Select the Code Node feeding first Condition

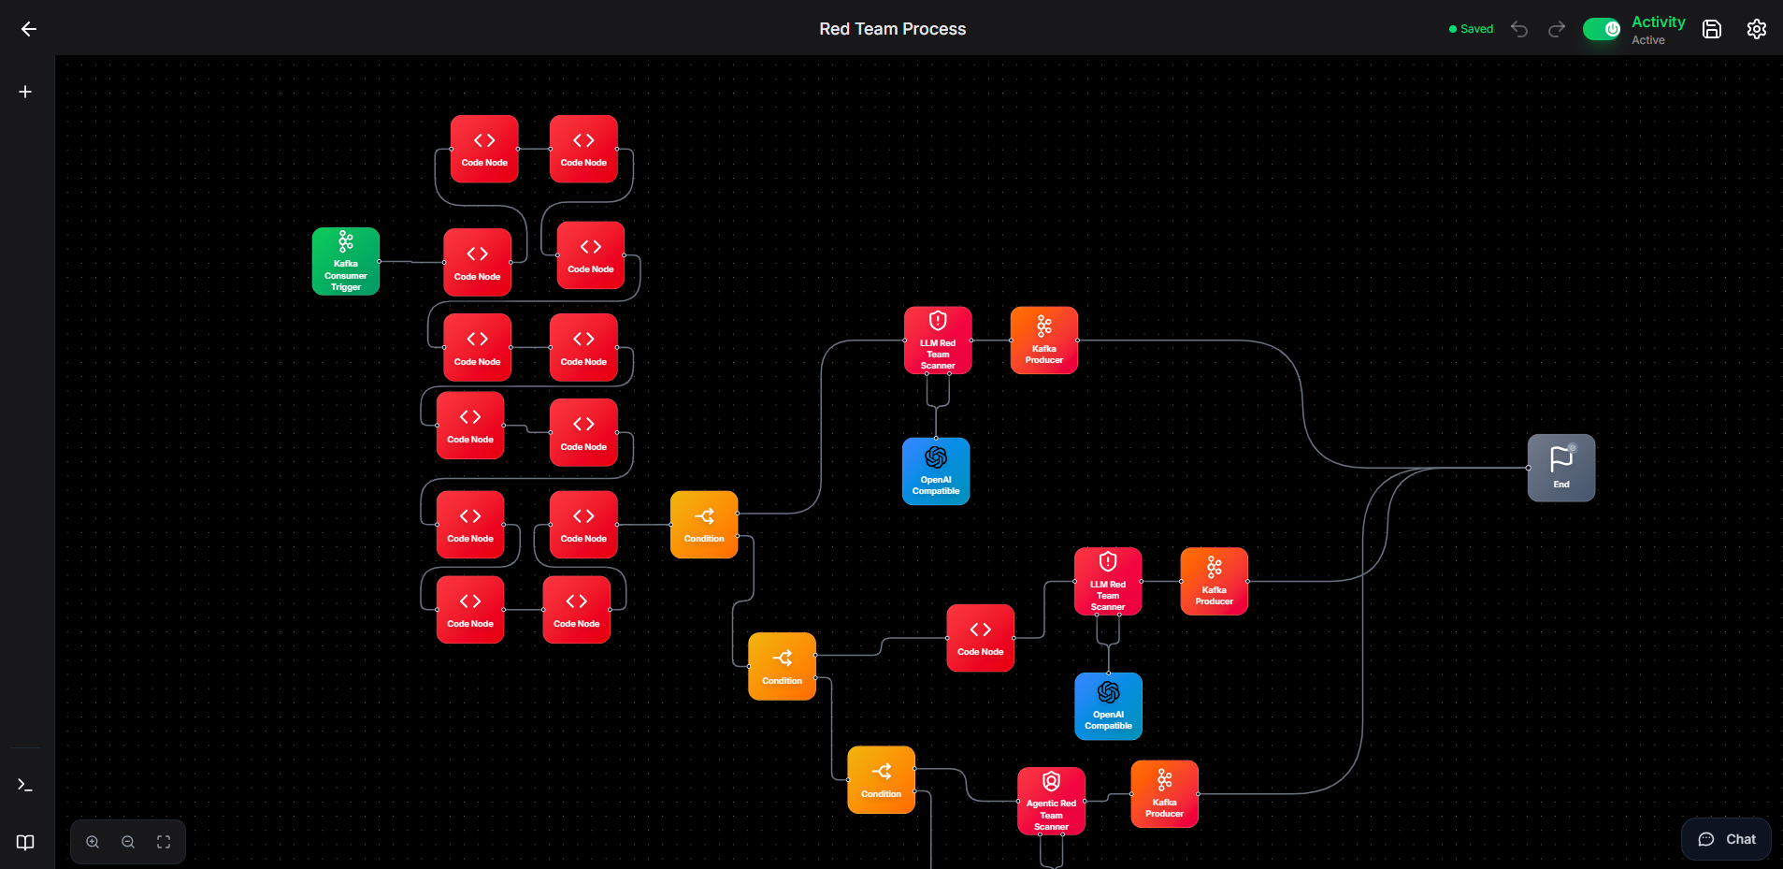[583, 525]
